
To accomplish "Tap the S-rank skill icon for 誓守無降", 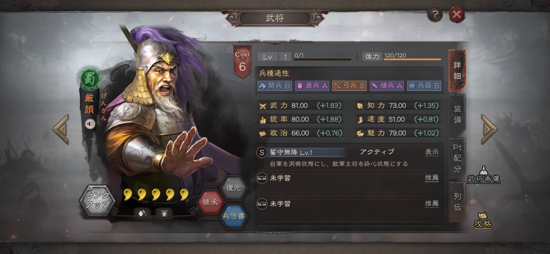I will (262, 152).
